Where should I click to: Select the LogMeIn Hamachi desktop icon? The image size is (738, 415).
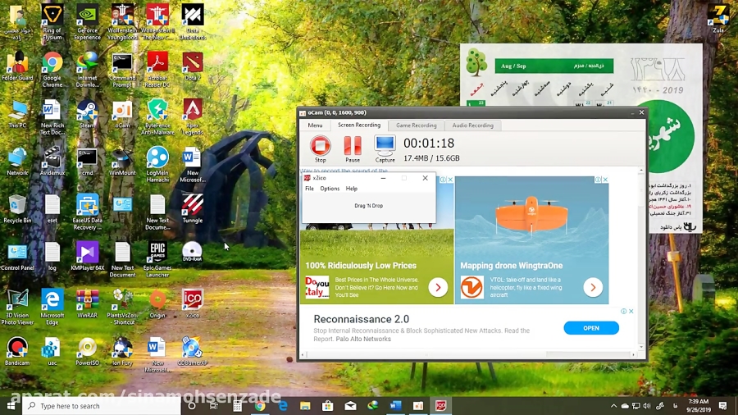coord(157,165)
